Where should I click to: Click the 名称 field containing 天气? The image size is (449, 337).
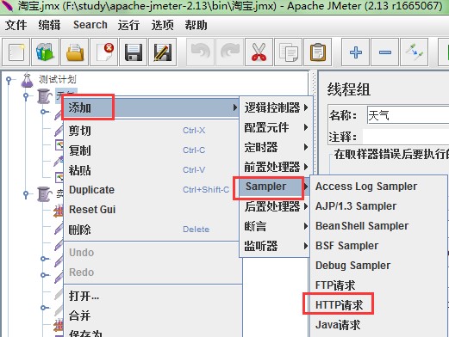408,115
